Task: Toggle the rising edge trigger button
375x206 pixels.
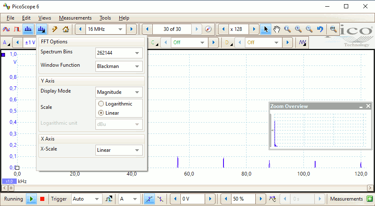Action: [149, 199]
